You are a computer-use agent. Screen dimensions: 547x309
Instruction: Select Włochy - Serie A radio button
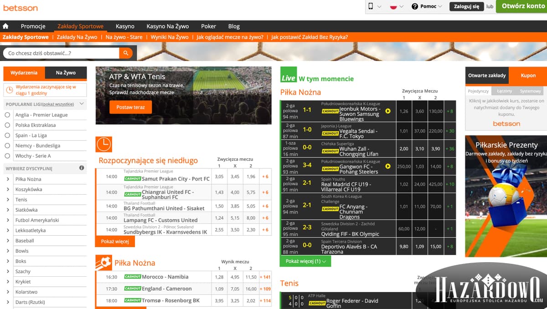point(7,156)
